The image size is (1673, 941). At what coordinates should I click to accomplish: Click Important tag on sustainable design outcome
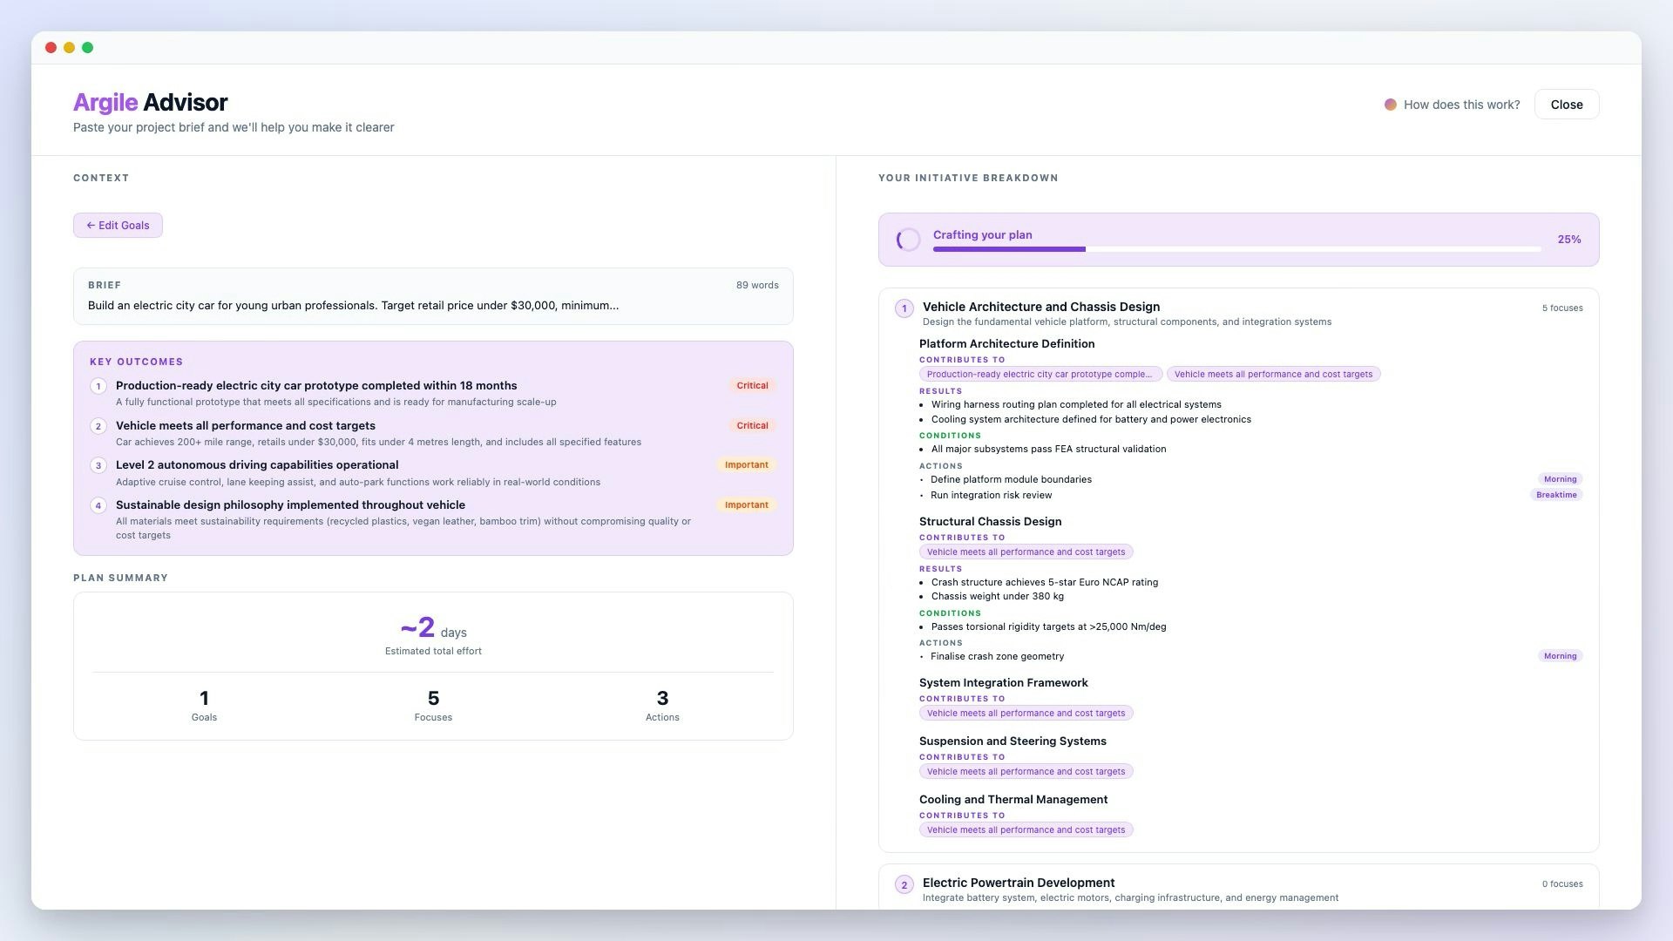point(746,504)
